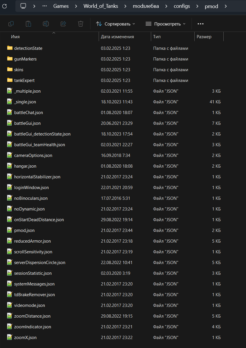246x348 pixels.
Task: Click the Refresh button
Action: point(5,6)
